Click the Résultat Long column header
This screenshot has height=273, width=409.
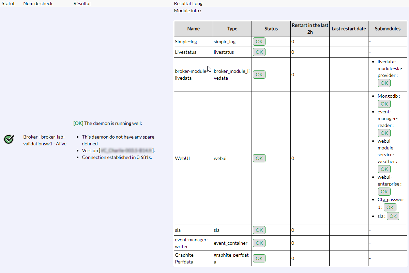(x=188, y=3)
